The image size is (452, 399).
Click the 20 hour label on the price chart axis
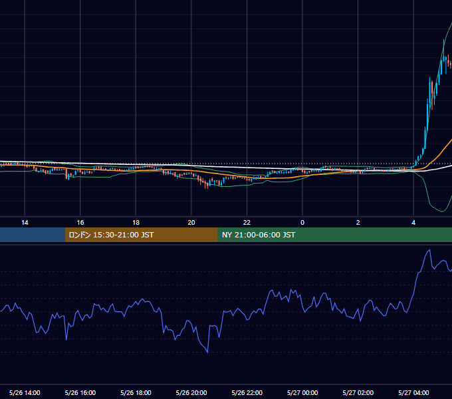click(x=191, y=223)
